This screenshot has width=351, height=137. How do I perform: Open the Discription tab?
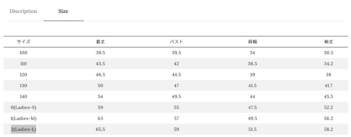(x=23, y=11)
